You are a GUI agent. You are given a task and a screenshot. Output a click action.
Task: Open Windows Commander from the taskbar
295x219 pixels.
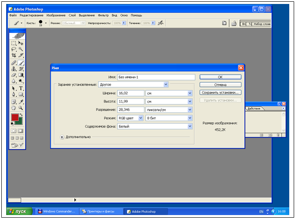(x=57, y=212)
